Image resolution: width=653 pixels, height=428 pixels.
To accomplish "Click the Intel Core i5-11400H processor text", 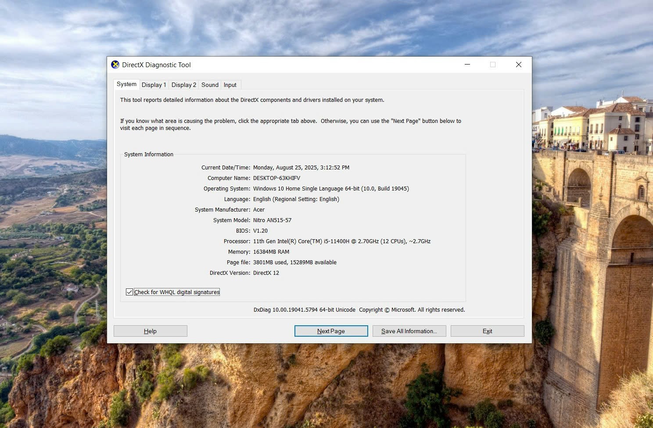I will [341, 241].
